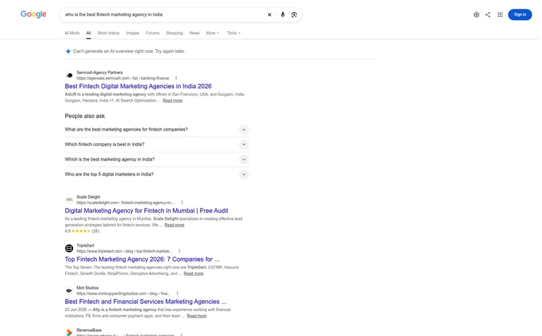Click Read more under Semrush result
Viewport: 542px width, 336px height.
point(173,100)
